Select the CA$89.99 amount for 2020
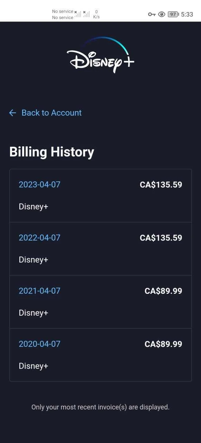This screenshot has width=201, height=443. 163,344
